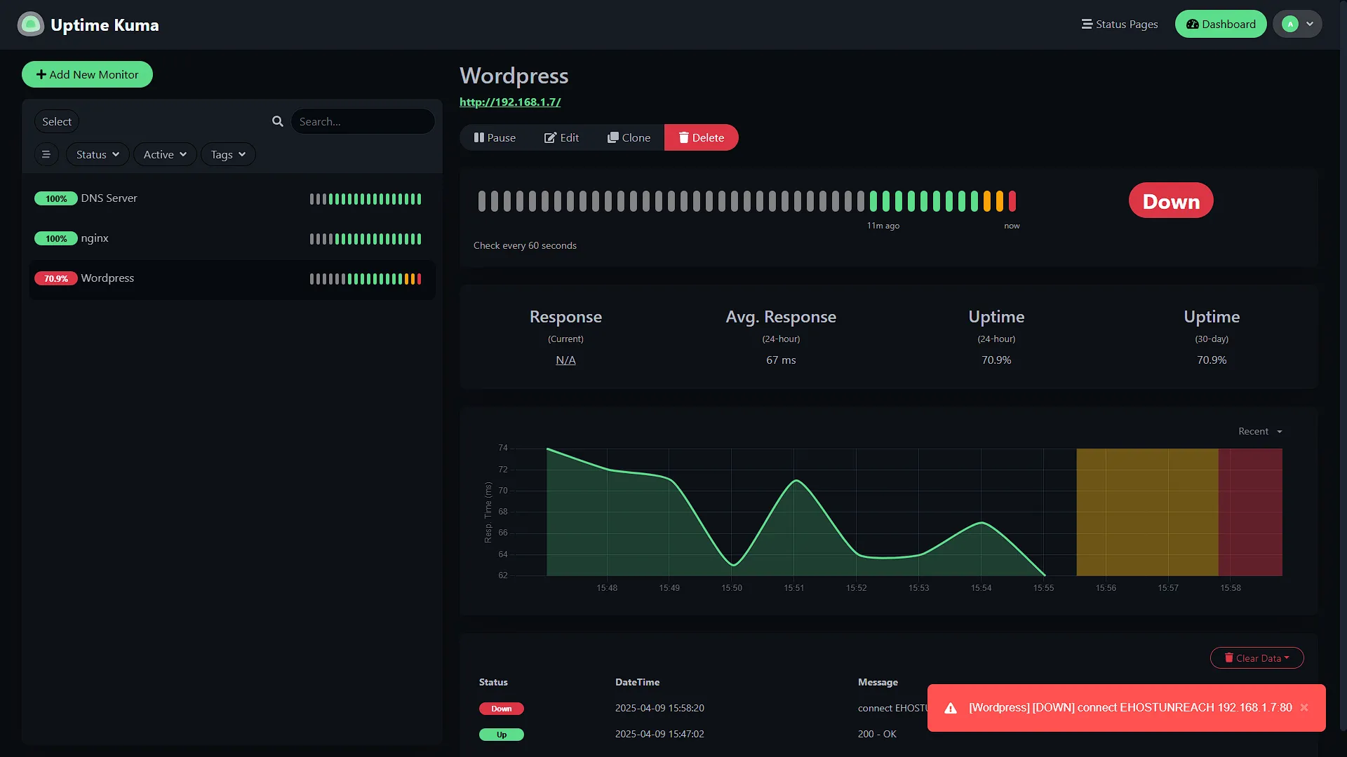
Task: Click the red last heartbeat bar
Action: (1012, 201)
